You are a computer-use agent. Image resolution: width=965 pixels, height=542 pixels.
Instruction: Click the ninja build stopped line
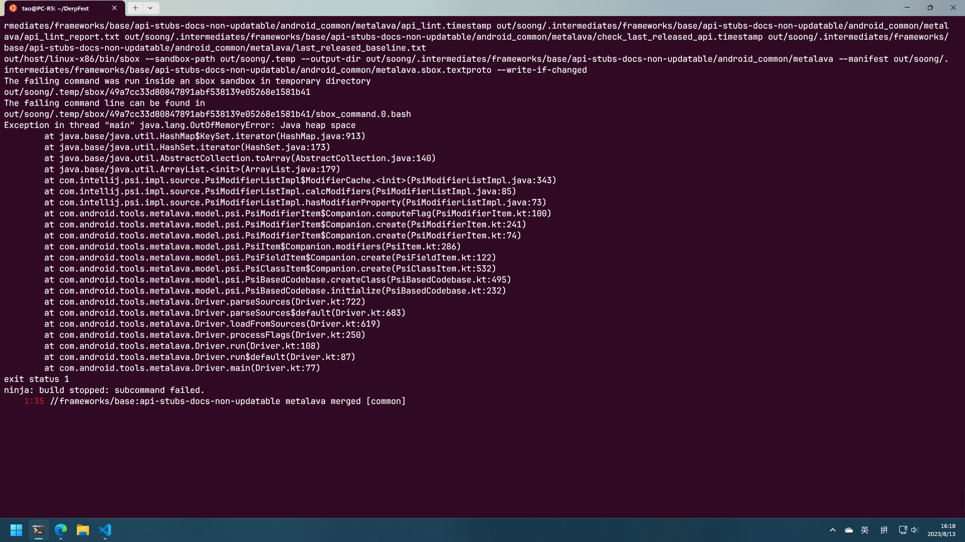tap(105, 390)
